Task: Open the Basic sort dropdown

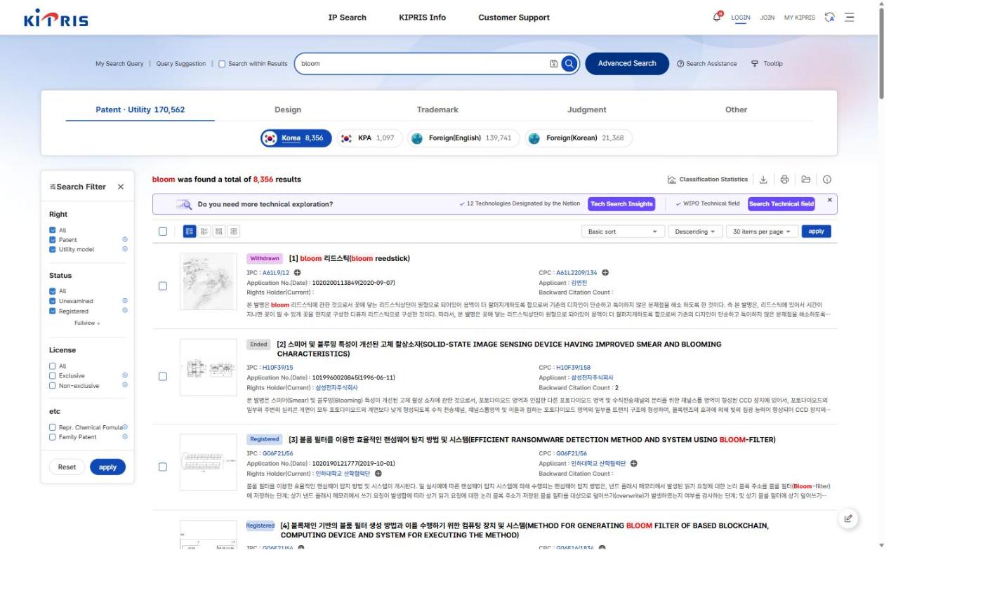Action: coord(623,232)
